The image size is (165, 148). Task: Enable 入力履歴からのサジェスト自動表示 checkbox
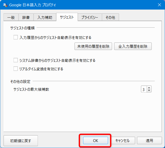click(x=16, y=37)
